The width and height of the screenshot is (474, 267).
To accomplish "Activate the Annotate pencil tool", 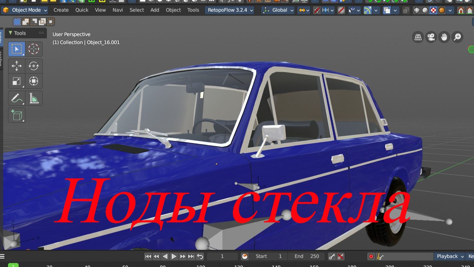I will (16, 98).
